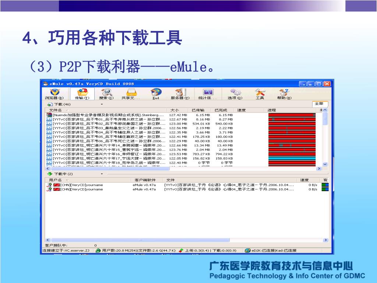Select the first [CHN][VeryCD]yourname client row
The height and width of the screenshot is (283, 377).
tap(187, 185)
